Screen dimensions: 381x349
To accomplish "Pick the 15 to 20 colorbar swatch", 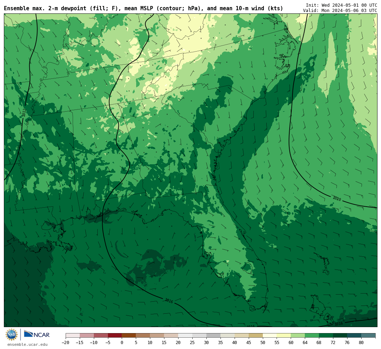I will point(171,336).
